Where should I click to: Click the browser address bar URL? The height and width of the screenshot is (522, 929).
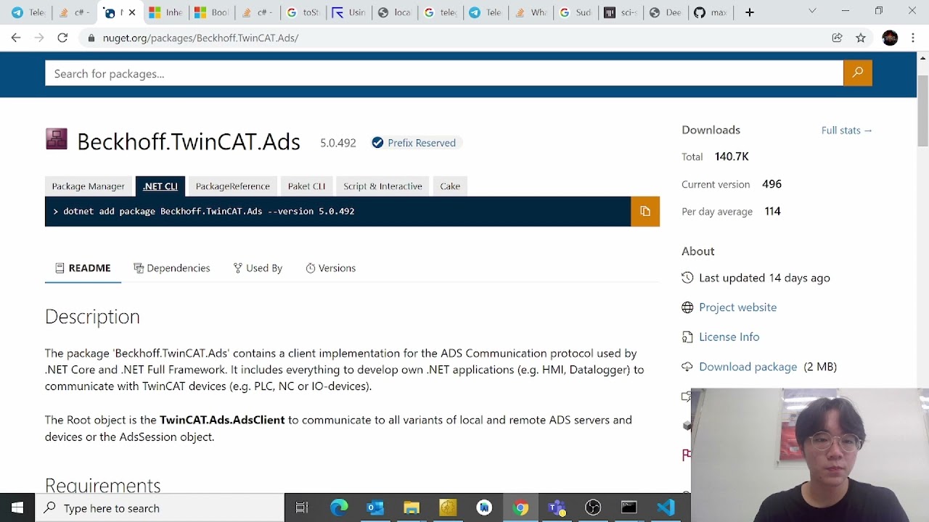click(x=200, y=38)
